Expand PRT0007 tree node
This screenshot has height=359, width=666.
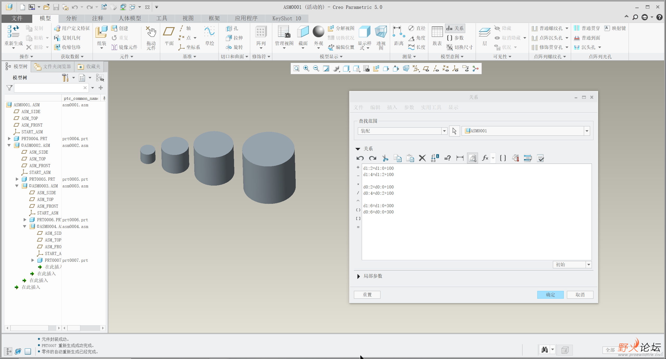click(x=33, y=260)
